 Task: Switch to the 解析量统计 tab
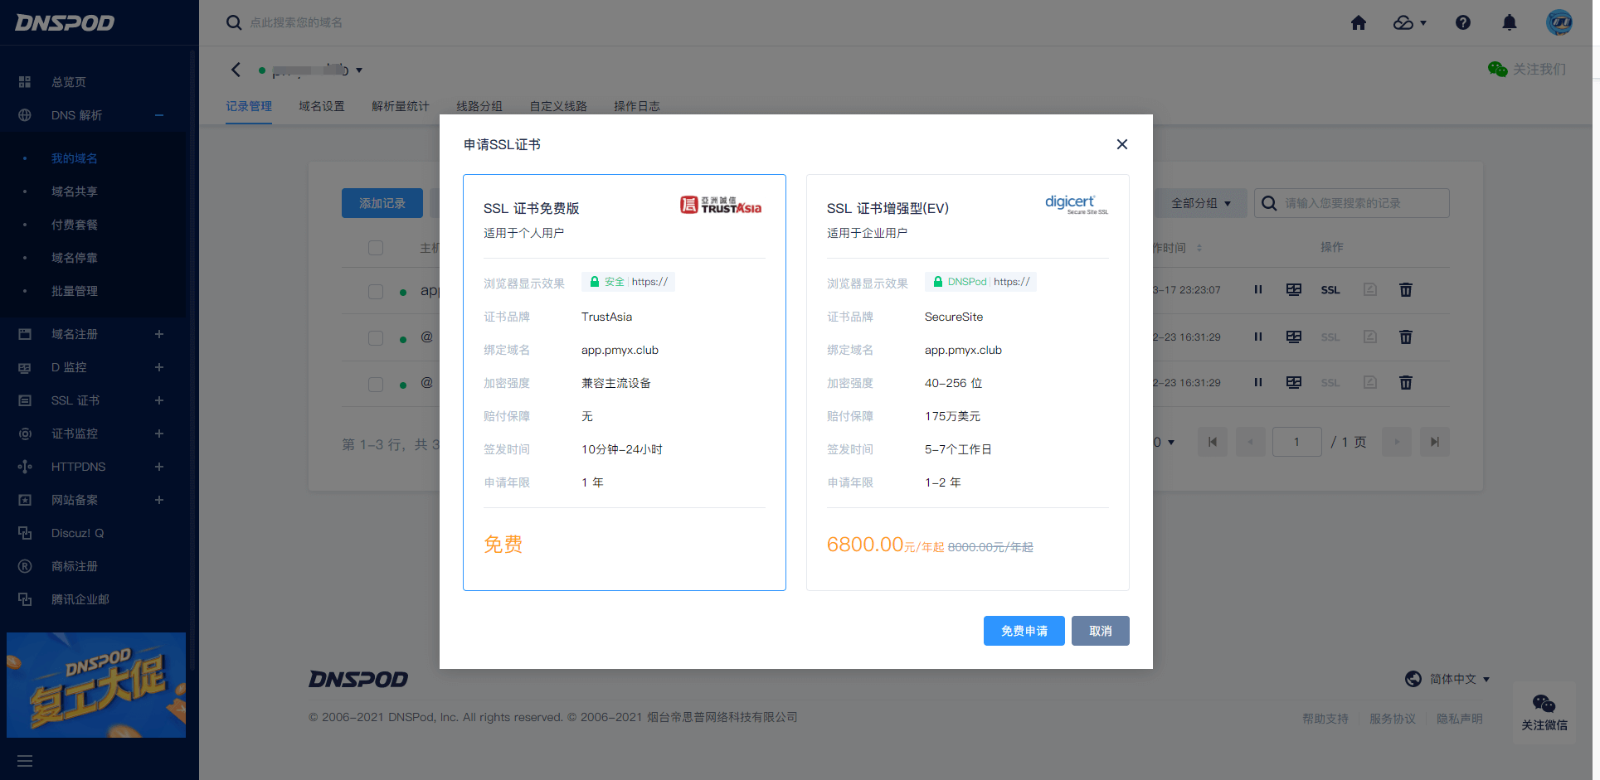pyautogui.click(x=401, y=106)
